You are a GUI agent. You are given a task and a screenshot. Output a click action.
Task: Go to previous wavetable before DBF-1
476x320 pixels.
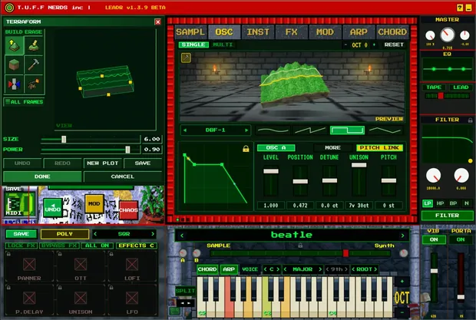[184, 130]
